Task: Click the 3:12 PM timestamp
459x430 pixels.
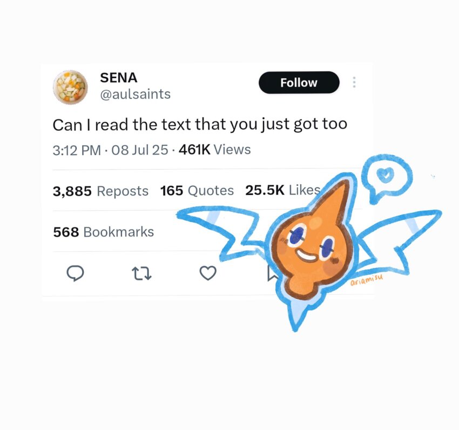Action: [x=76, y=150]
